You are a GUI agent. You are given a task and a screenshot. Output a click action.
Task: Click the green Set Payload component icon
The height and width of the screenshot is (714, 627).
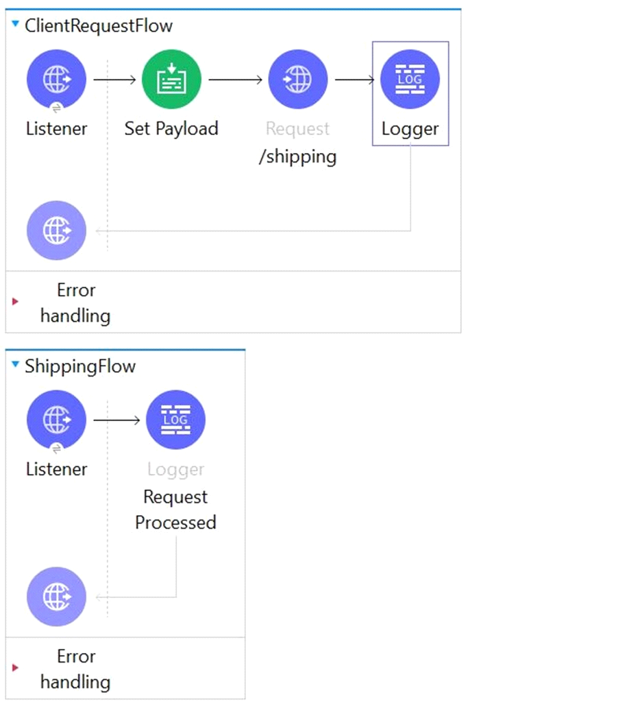click(x=171, y=80)
